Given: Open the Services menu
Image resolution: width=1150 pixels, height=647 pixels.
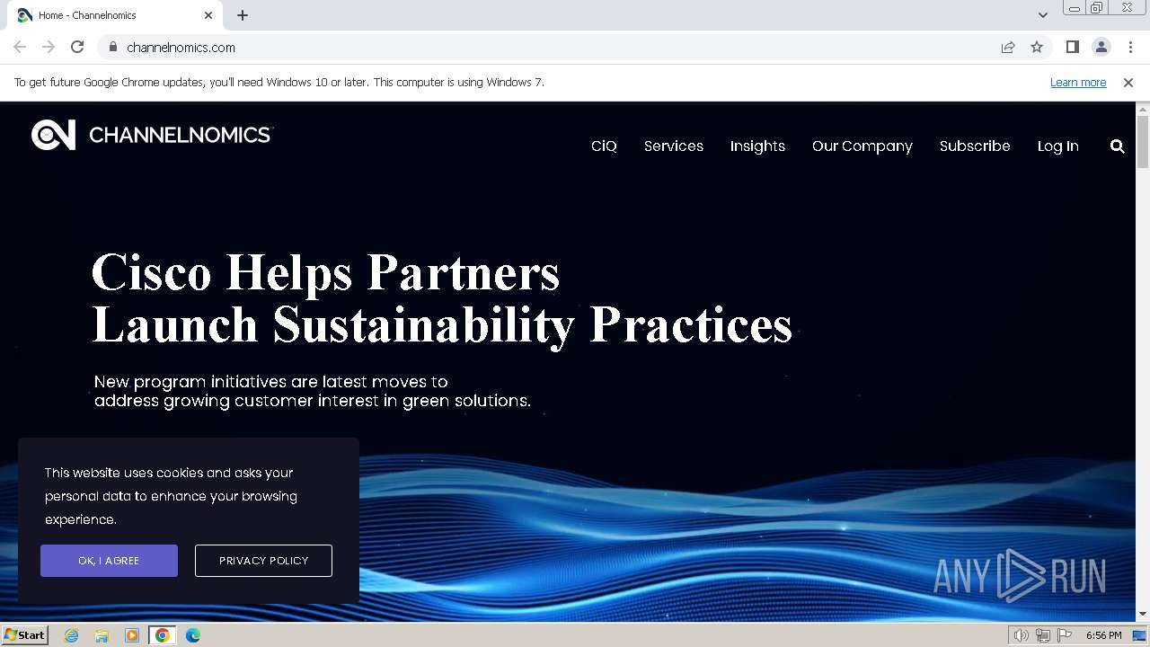Looking at the screenshot, I should [674, 146].
